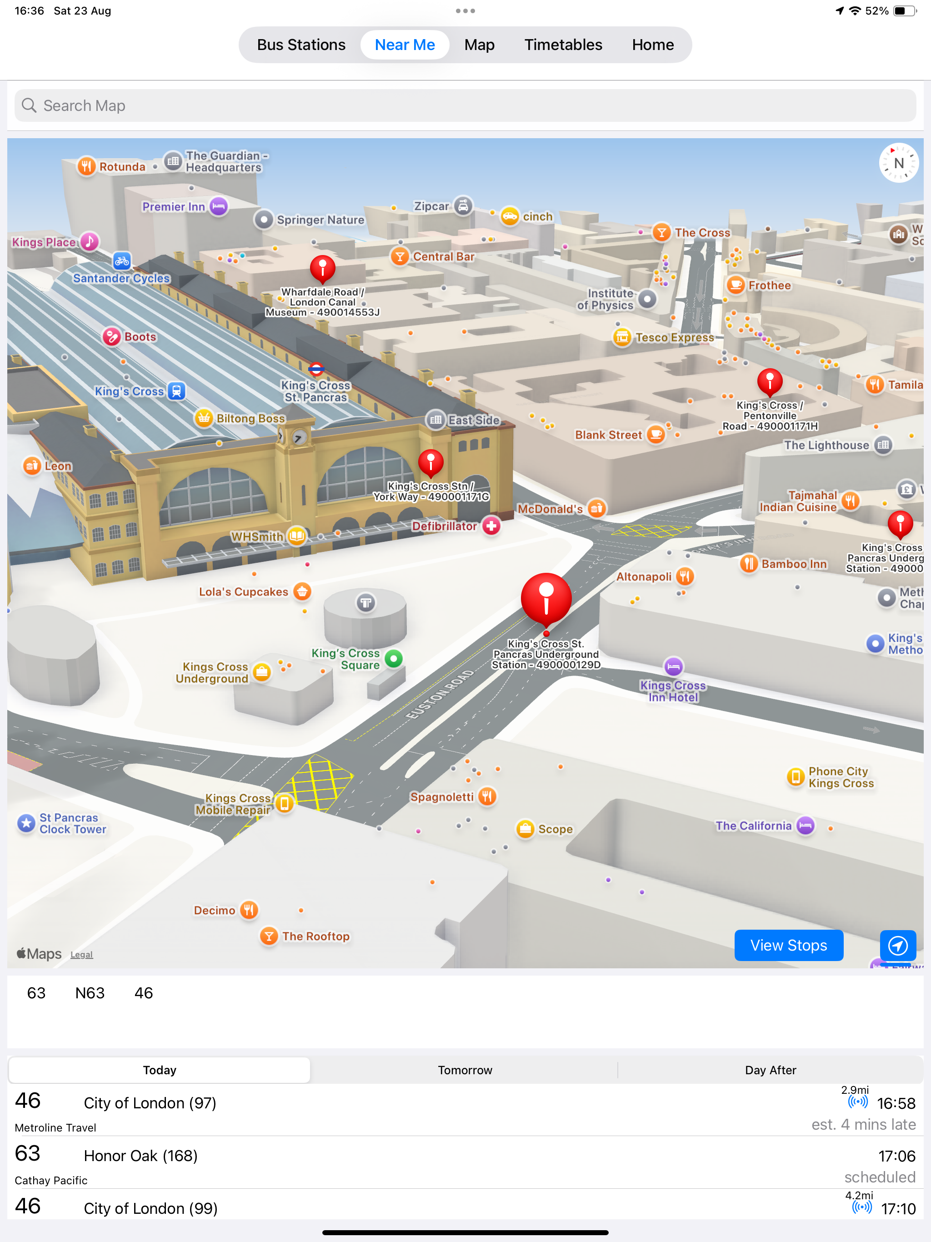The height and width of the screenshot is (1242, 931).
Task: Tap the current location arrow button
Action: (x=897, y=945)
